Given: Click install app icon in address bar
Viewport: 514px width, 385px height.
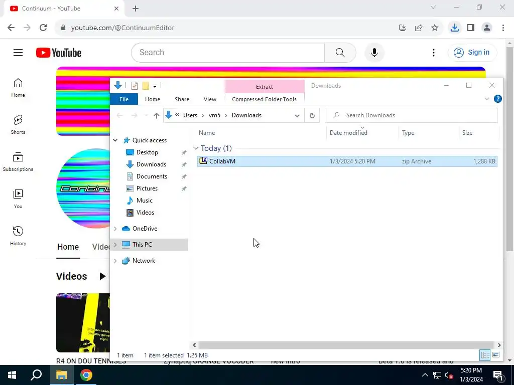Looking at the screenshot, I should tap(403, 28).
